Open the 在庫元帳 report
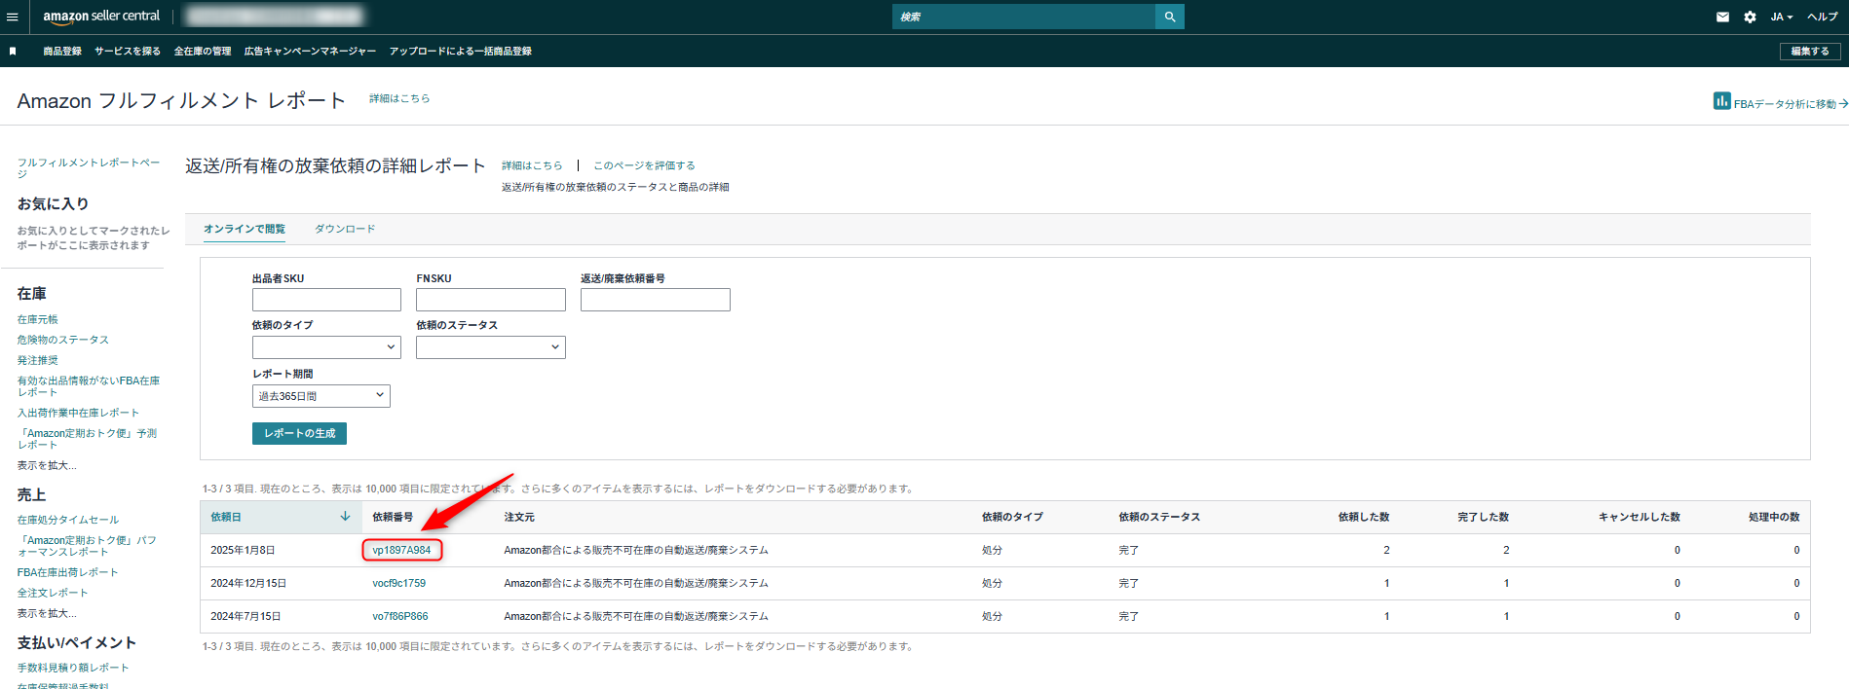The height and width of the screenshot is (689, 1849). point(37,319)
